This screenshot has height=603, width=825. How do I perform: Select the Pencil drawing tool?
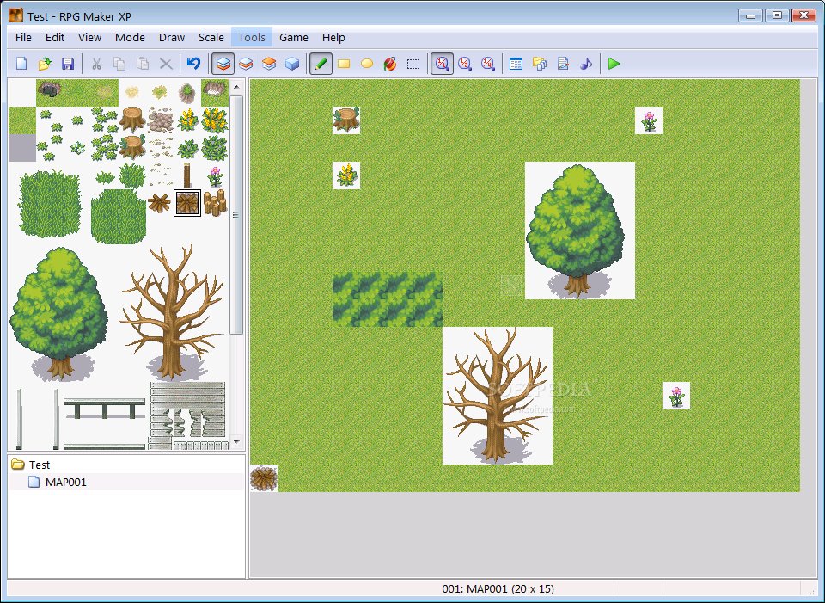click(321, 64)
